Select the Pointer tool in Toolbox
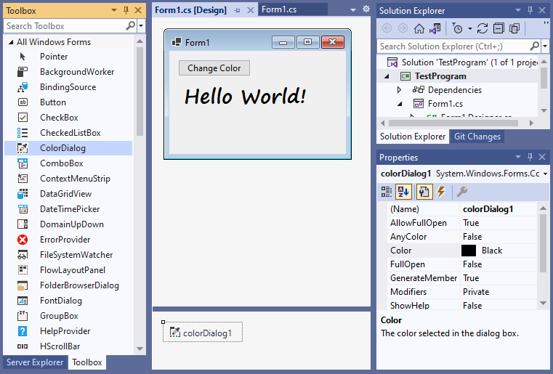The width and height of the screenshot is (553, 374). point(54,57)
